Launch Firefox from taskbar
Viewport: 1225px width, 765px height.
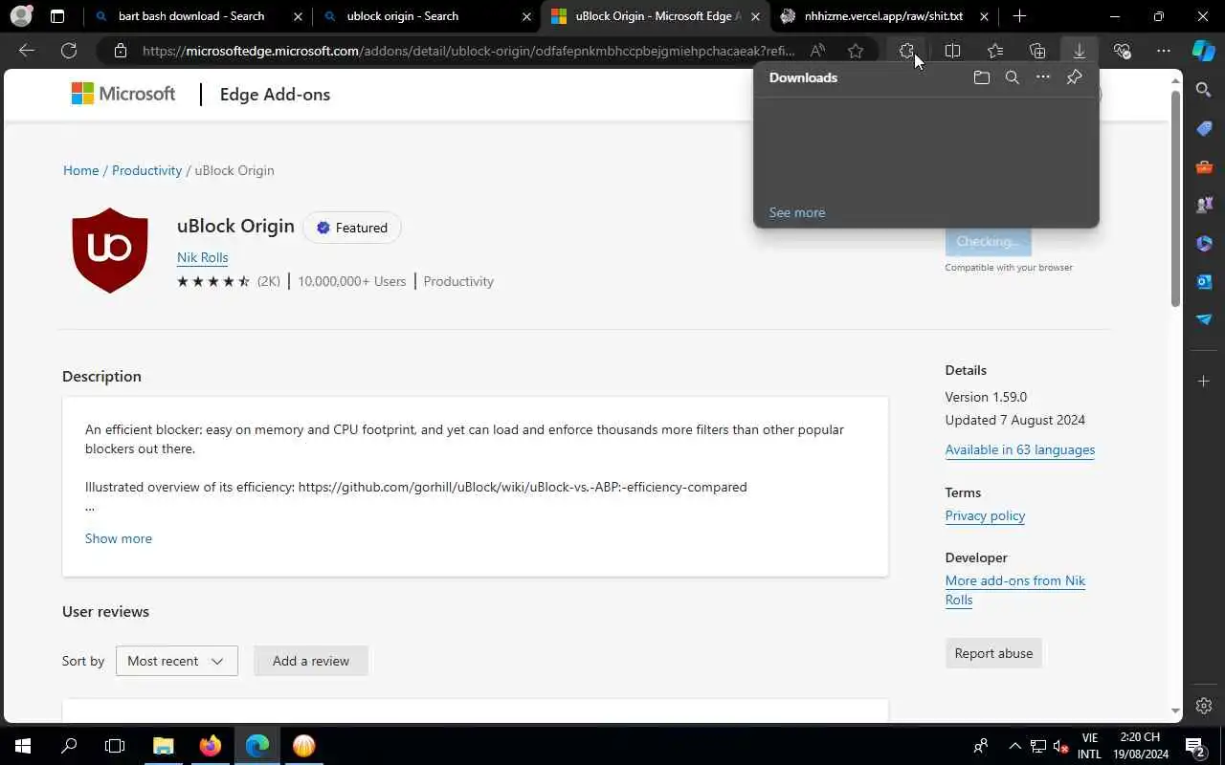click(211, 746)
